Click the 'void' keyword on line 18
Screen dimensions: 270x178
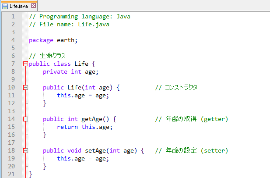74,151
